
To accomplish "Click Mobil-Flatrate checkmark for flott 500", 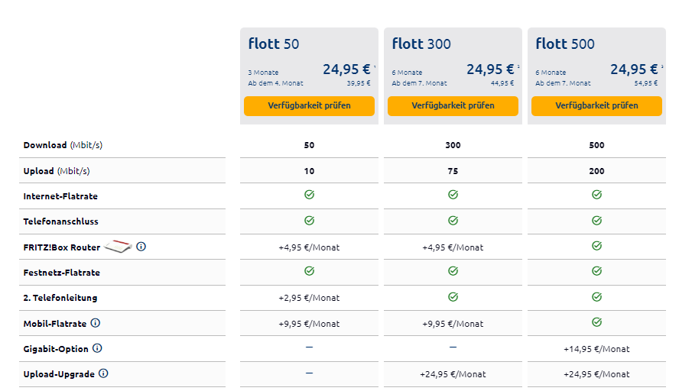I will [596, 323].
